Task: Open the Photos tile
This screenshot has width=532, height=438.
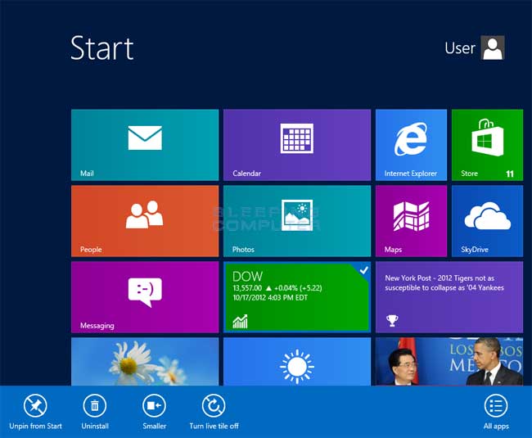Action: tap(297, 221)
